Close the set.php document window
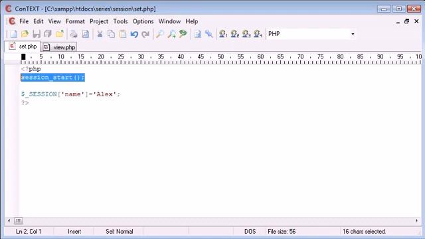 (416, 21)
